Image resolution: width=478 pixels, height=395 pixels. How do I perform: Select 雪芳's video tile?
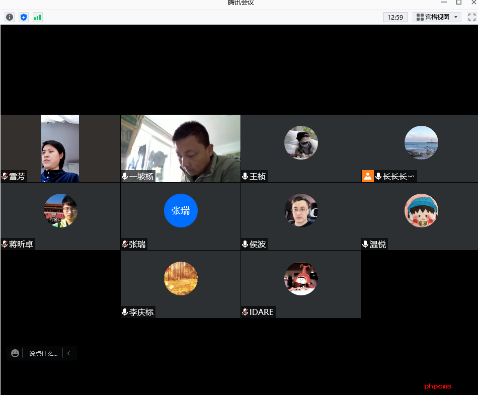tap(60, 148)
